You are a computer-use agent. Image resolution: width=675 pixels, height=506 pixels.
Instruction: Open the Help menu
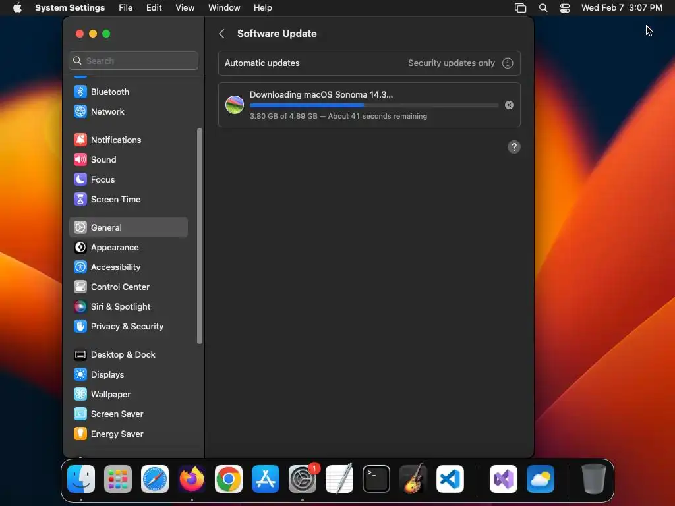[x=262, y=8]
